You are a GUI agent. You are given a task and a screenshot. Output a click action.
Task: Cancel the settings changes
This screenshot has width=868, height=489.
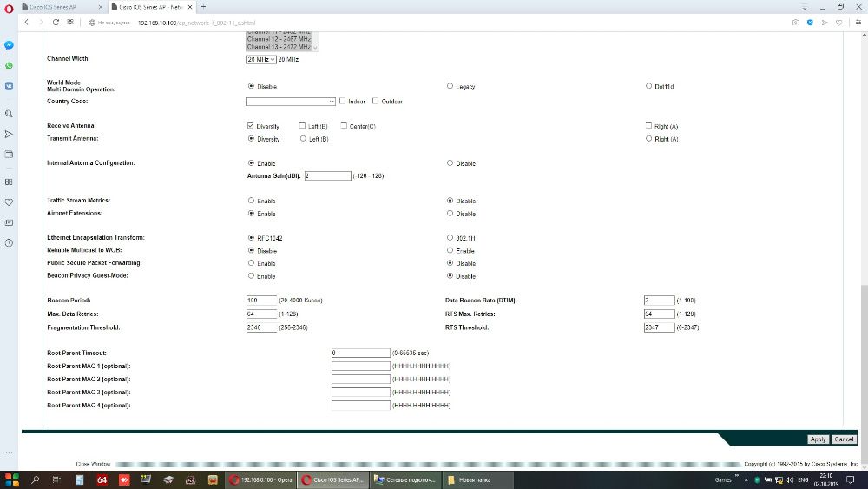point(844,439)
